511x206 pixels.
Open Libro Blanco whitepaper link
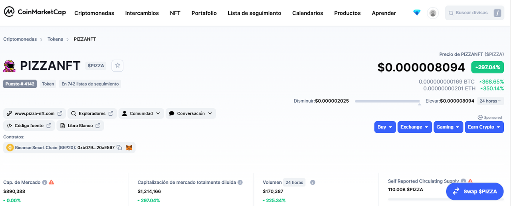(80, 126)
